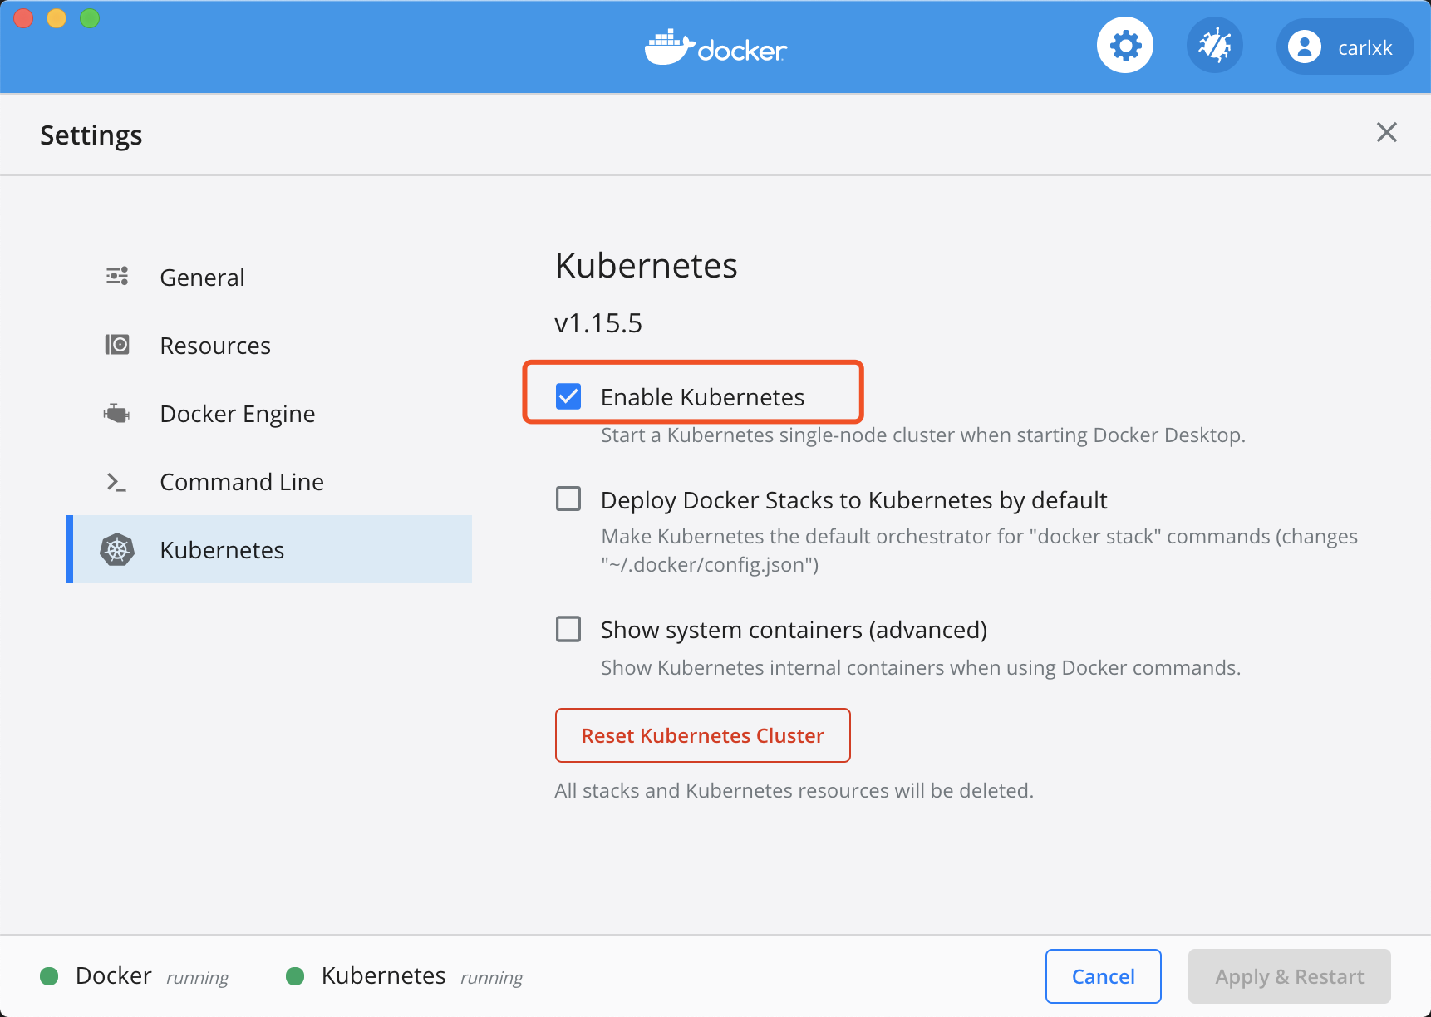The height and width of the screenshot is (1017, 1431).
Task: Click the macOS green zoom window button
Action: [90, 18]
